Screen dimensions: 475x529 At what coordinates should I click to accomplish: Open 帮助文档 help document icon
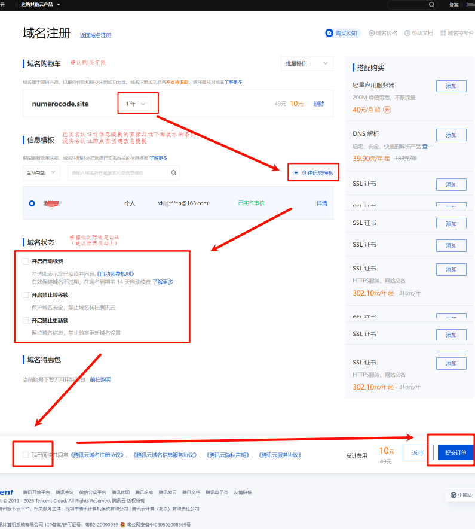tap(407, 34)
